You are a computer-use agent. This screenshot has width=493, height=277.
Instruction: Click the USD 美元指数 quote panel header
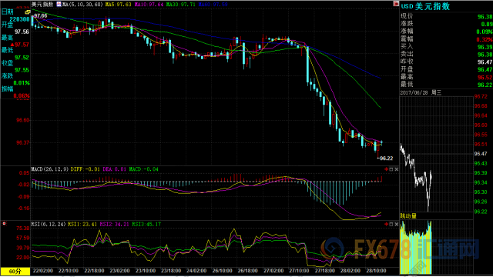[425, 6]
